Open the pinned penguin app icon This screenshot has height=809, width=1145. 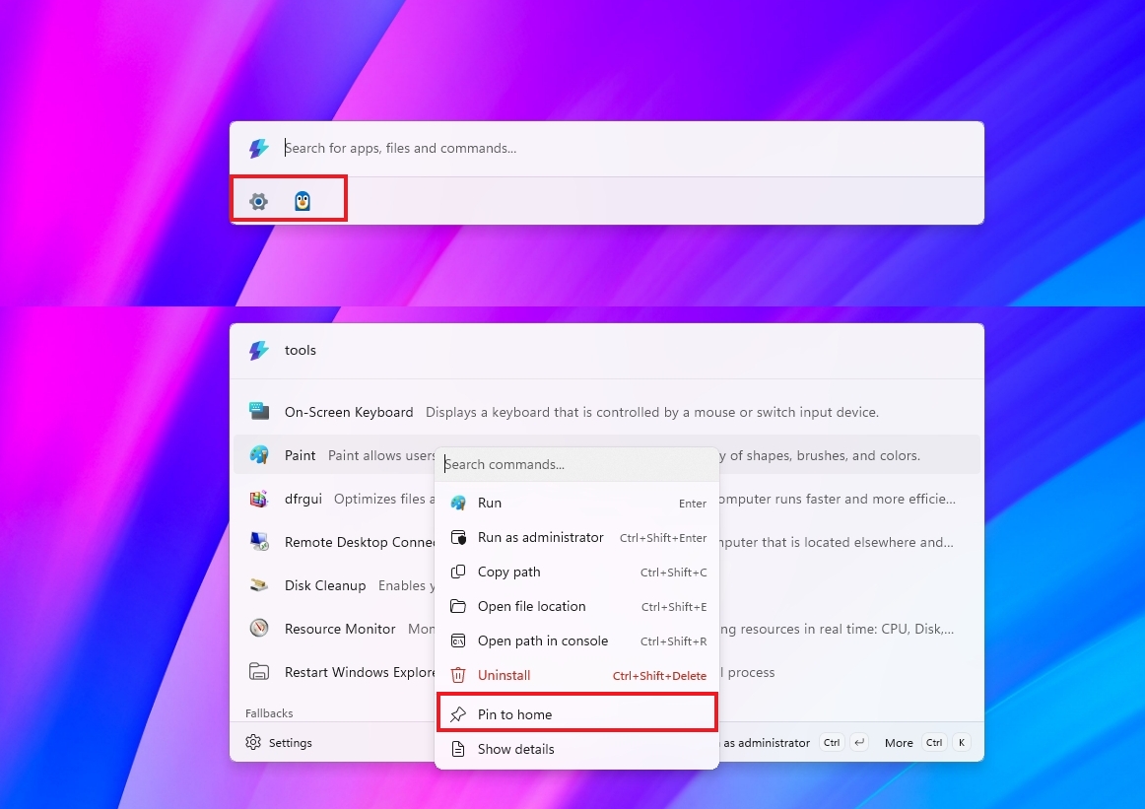click(303, 201)
